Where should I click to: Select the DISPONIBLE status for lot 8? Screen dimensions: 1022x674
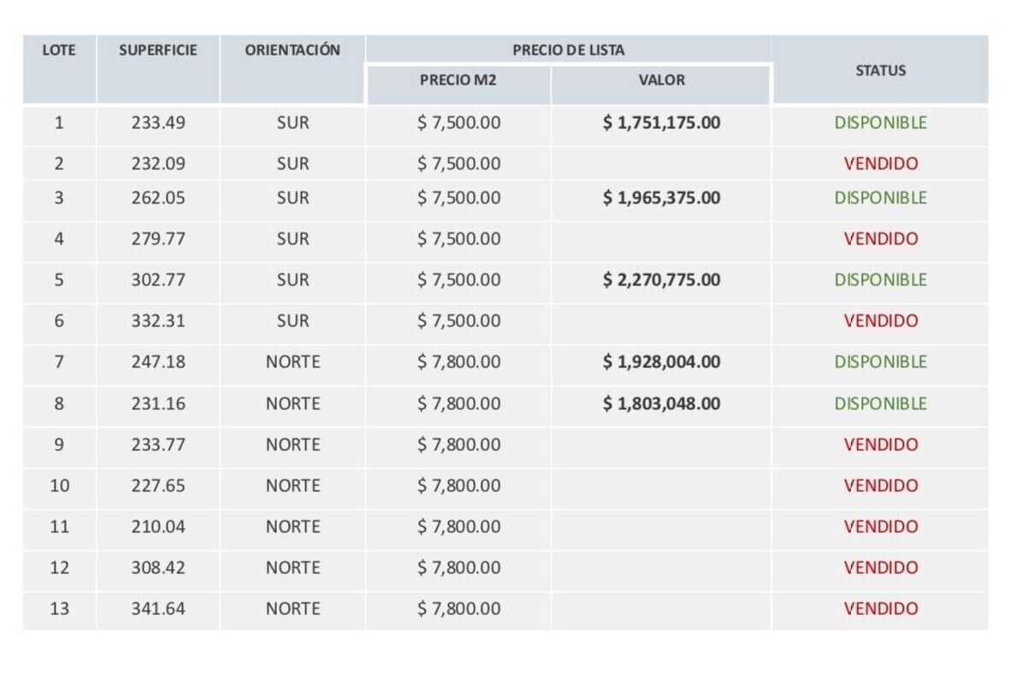(x=880, y=403)
